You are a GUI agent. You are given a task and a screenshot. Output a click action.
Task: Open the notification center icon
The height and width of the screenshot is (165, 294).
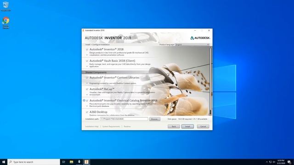pyautogui.click(x=289, y=162)
